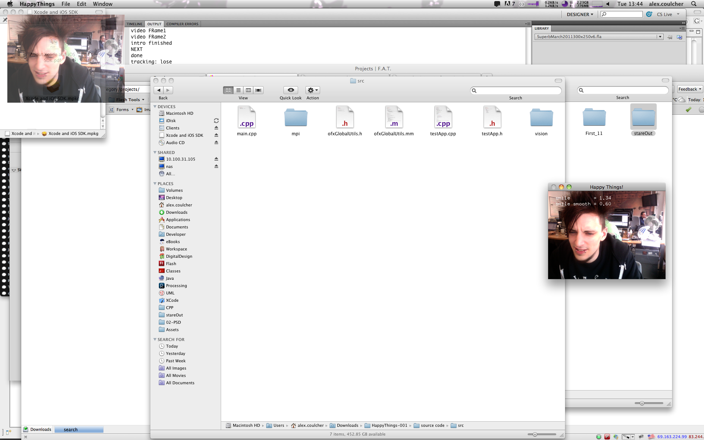Open the Action gear dropdown
Screen dimensions: 704x440
[x=313, y=90]
